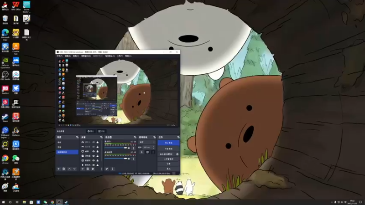Toggle lock on the 浏览器 browser source

pos(98,156)
